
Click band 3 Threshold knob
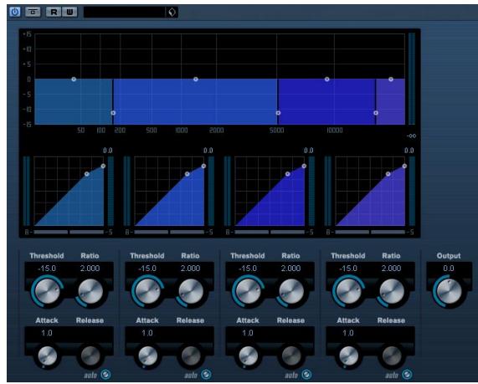[248, 291]
